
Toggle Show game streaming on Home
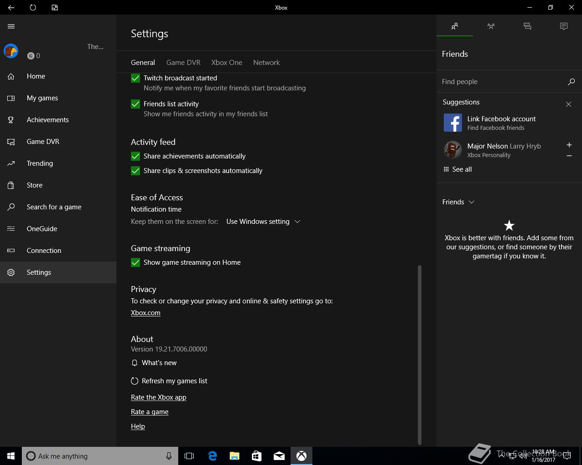135,262
